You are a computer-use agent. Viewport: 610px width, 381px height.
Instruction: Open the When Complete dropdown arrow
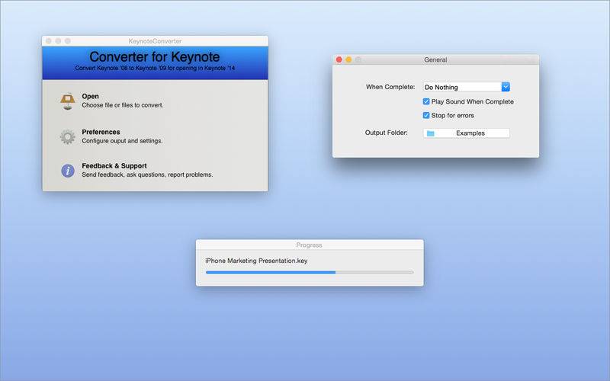[506, 87]
